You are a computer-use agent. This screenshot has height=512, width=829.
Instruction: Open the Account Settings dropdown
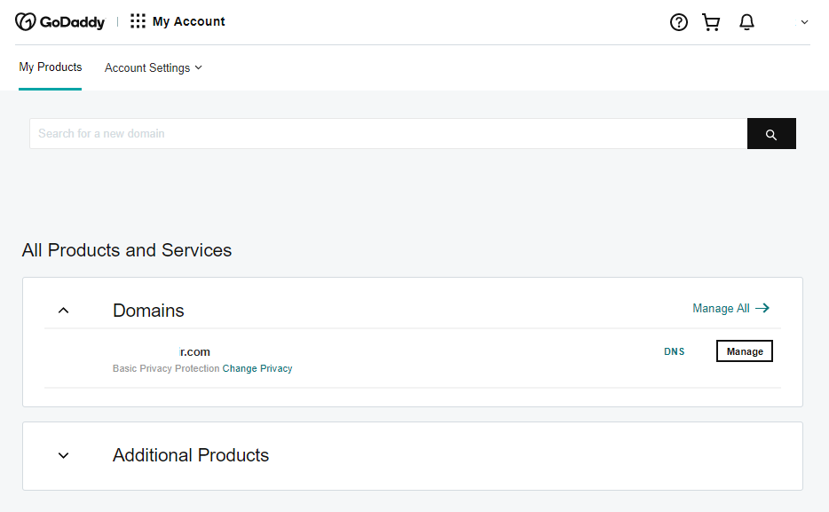(x=154, y=68)
